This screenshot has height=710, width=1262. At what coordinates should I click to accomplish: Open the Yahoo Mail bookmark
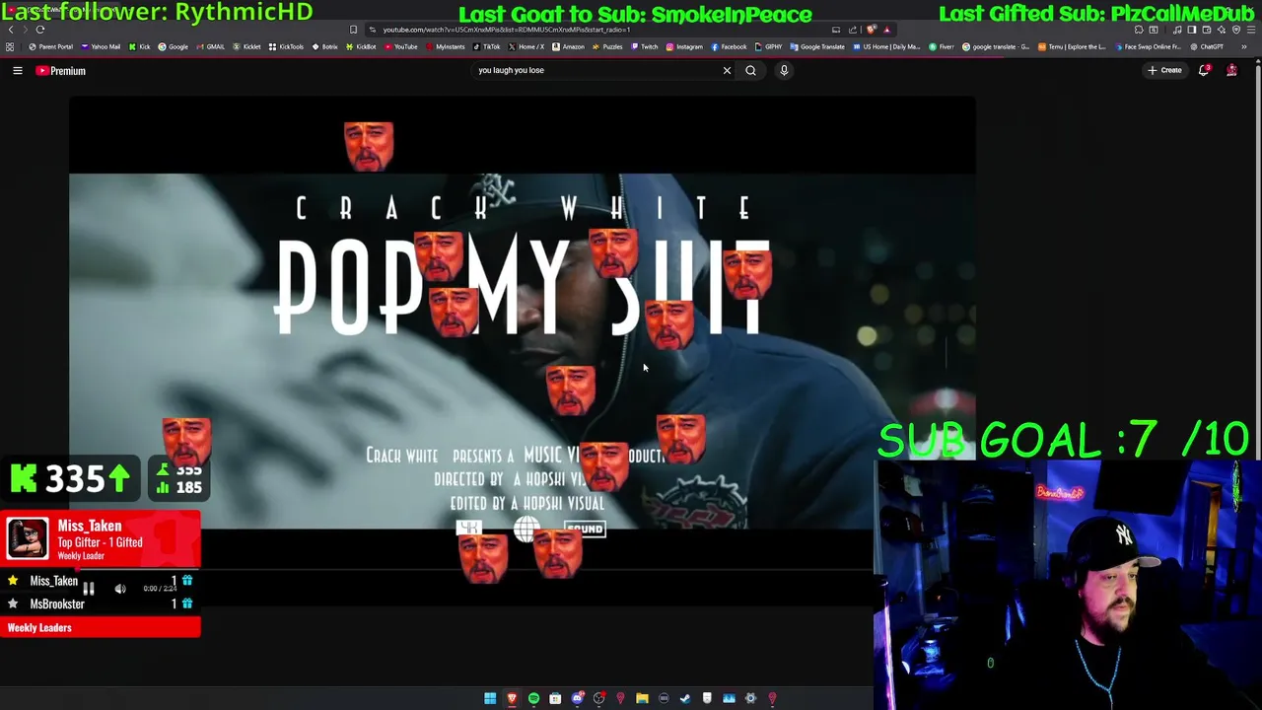point(101,46)
